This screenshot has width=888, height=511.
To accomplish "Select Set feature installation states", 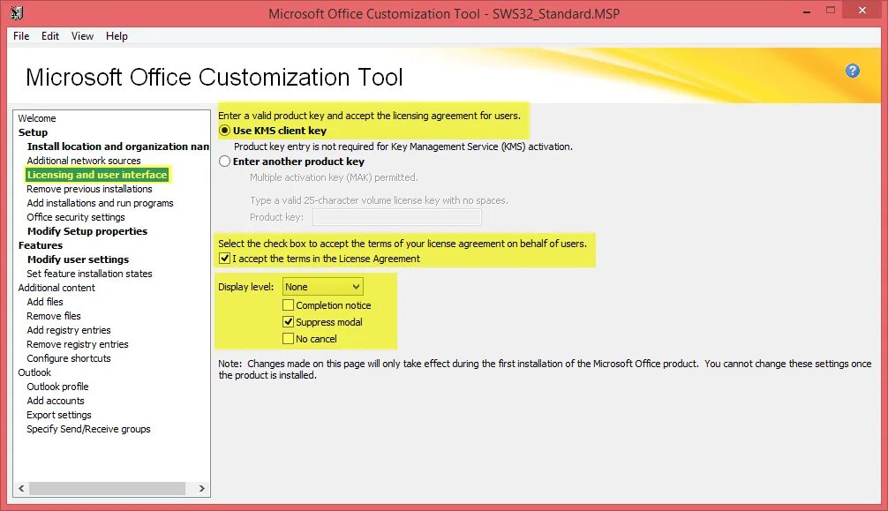I will (x=89, y=274).
